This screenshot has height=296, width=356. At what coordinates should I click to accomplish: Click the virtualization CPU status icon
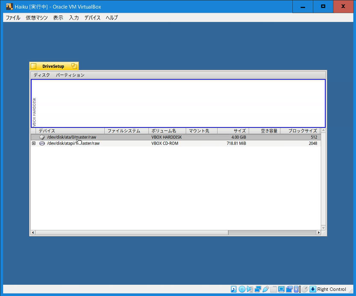click(296, 289)
